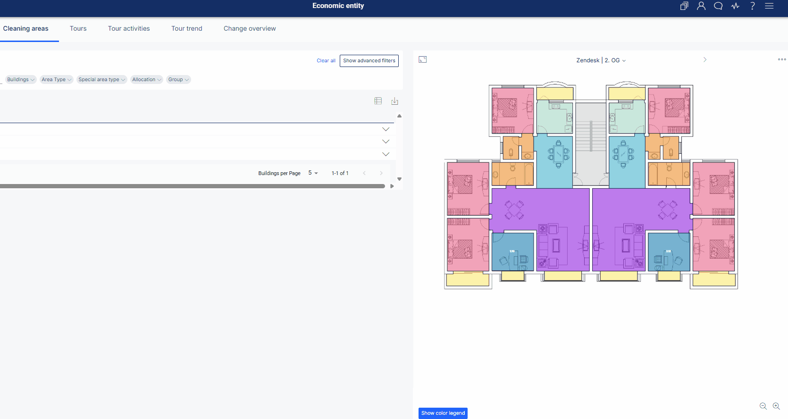Select the left mint green kitchen area
The width and height of the screenshot is (788, 419).
click(554, 117)
